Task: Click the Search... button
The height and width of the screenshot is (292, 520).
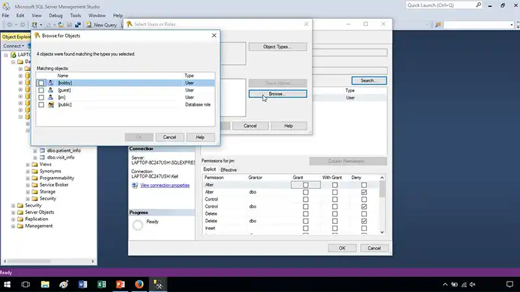Action: (x=369, y=80)
